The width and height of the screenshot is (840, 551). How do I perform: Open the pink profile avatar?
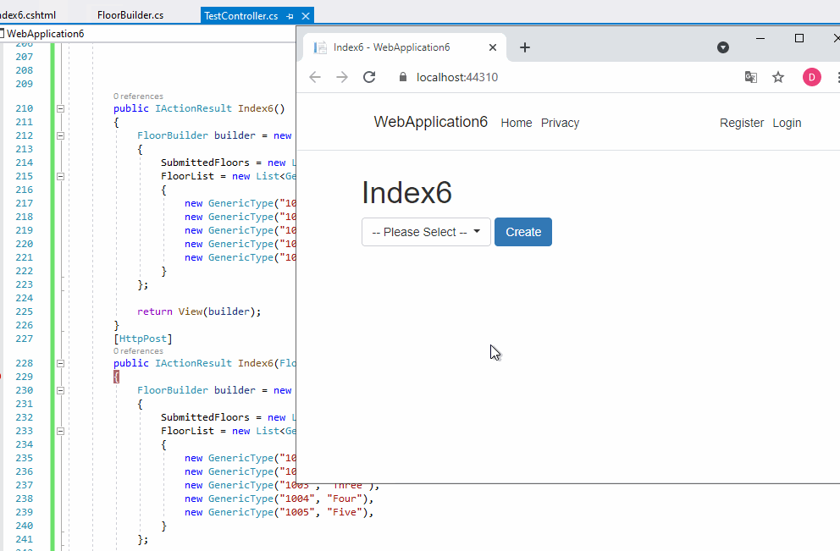812,77
